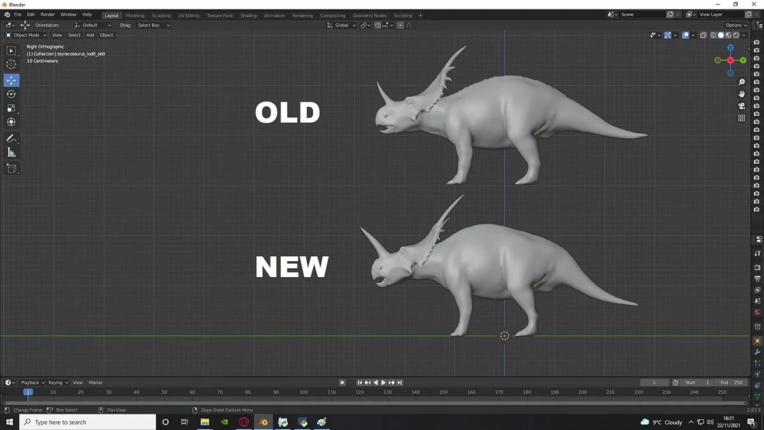Expand the Global transform orientation dropdown
The height and width of the screenshot is (430, 764).
coord(342,25)
